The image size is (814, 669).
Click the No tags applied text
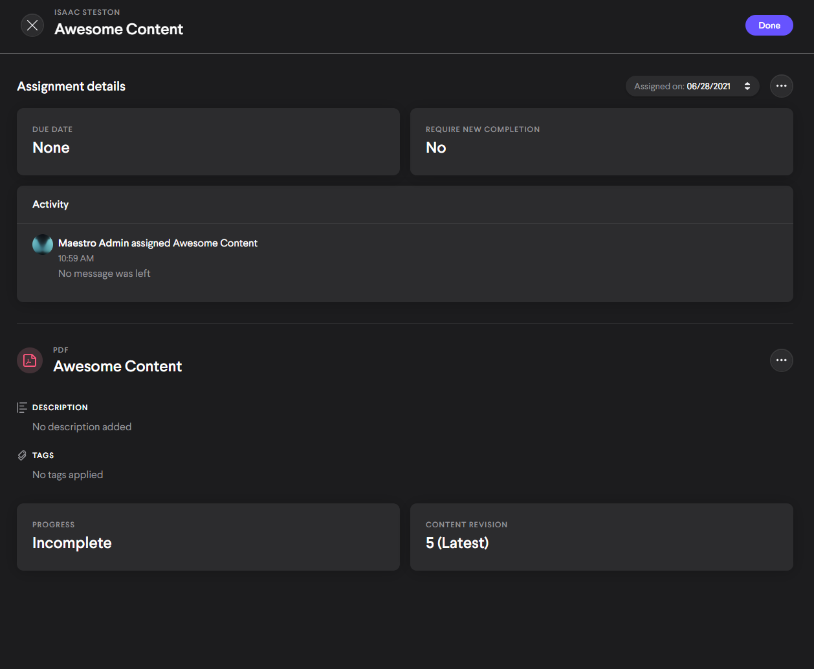click(x=68, y=475)
